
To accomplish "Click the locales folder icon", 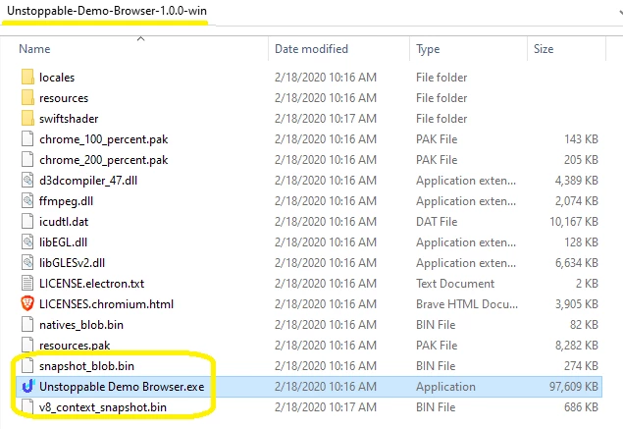I will click(x=27, y=77).
